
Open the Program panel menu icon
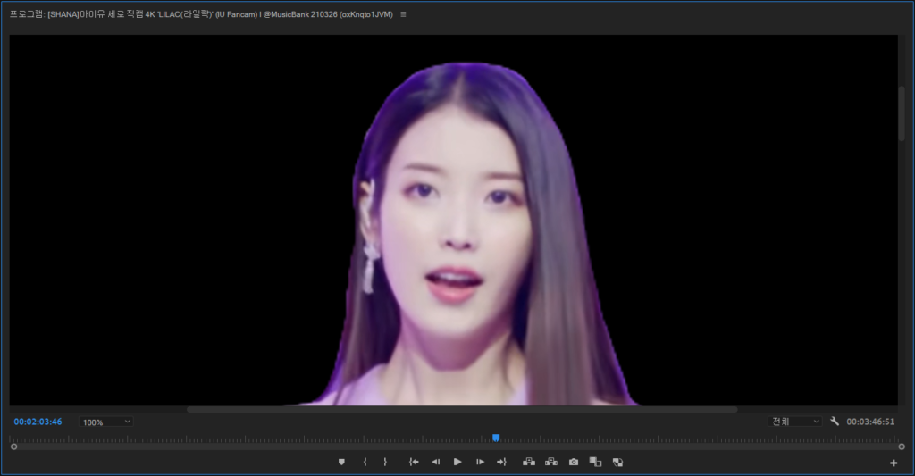coord(403,14)
